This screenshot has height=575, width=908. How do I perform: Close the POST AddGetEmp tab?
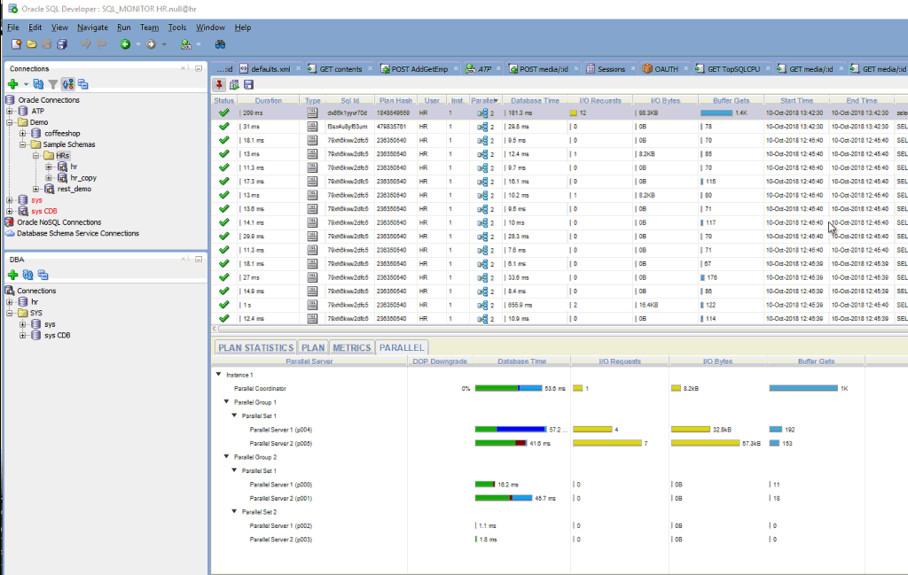456,69
